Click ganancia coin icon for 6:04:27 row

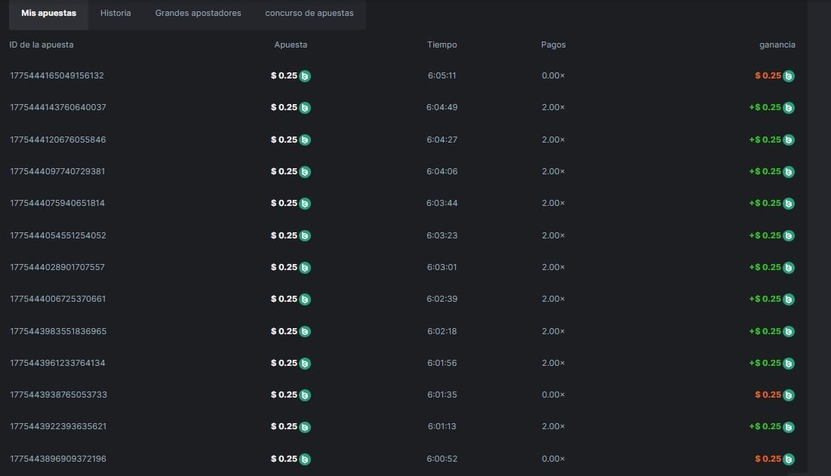tap(788, 140)
